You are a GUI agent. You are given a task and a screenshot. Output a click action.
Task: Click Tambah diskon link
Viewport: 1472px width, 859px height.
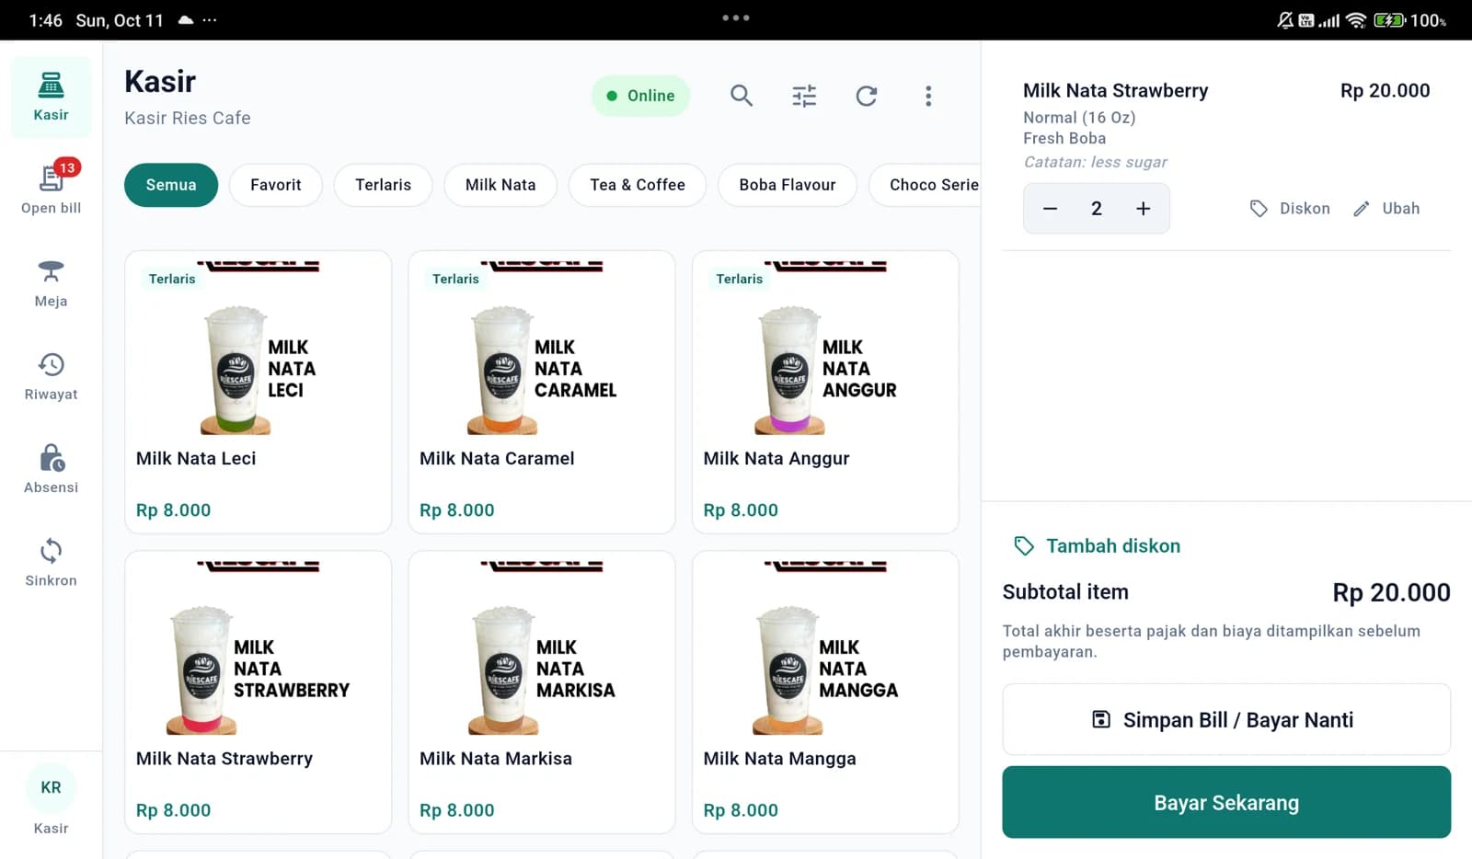click(x=1097, y=546)
